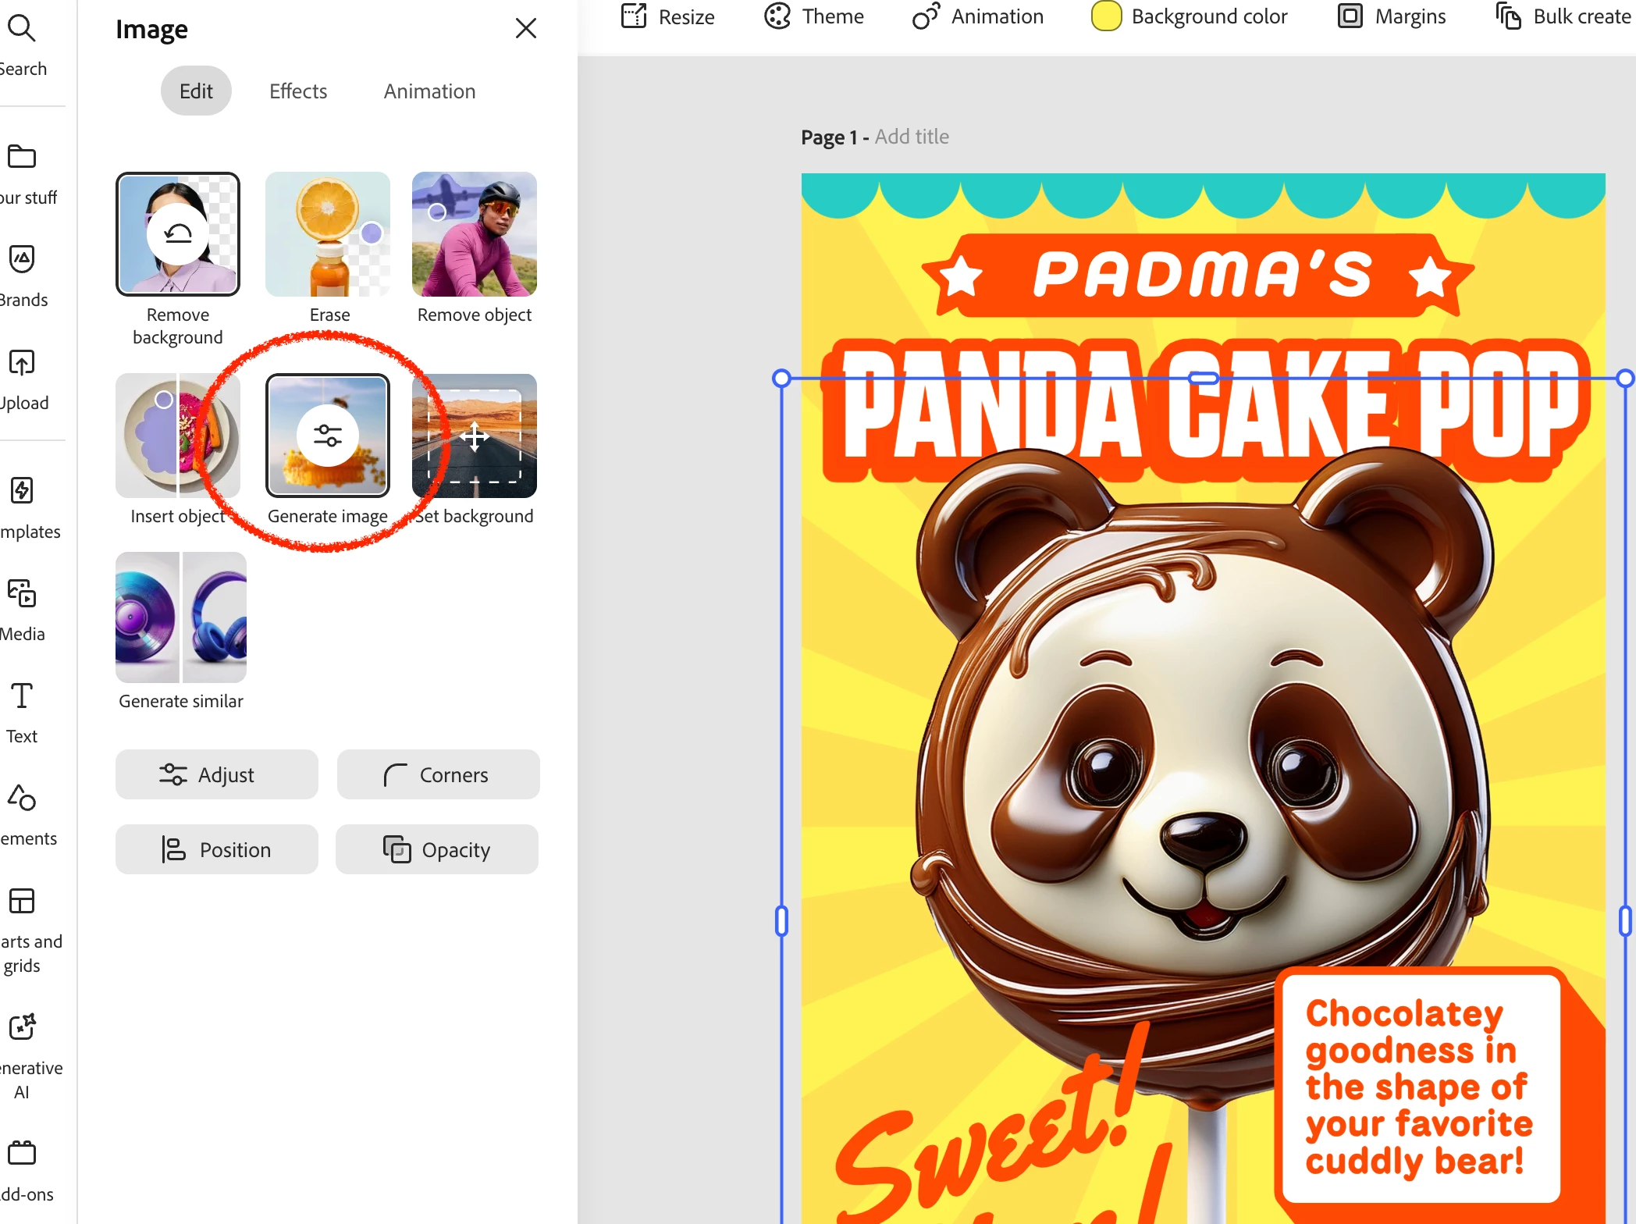Click the Upload sidebar icon

click(x=22, y=362)
